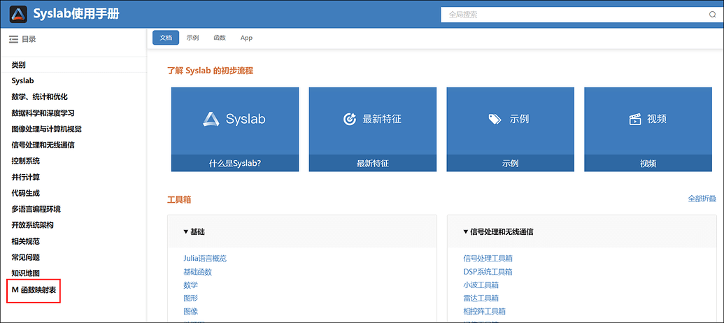Viewport: 724px width, 323px height.
Task: Select 控制系统 in the sidebar
Action: tap(25, 161)
